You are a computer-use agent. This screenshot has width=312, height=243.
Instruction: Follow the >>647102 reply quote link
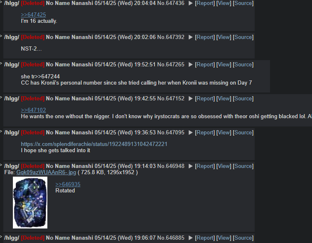click(33, 110)
